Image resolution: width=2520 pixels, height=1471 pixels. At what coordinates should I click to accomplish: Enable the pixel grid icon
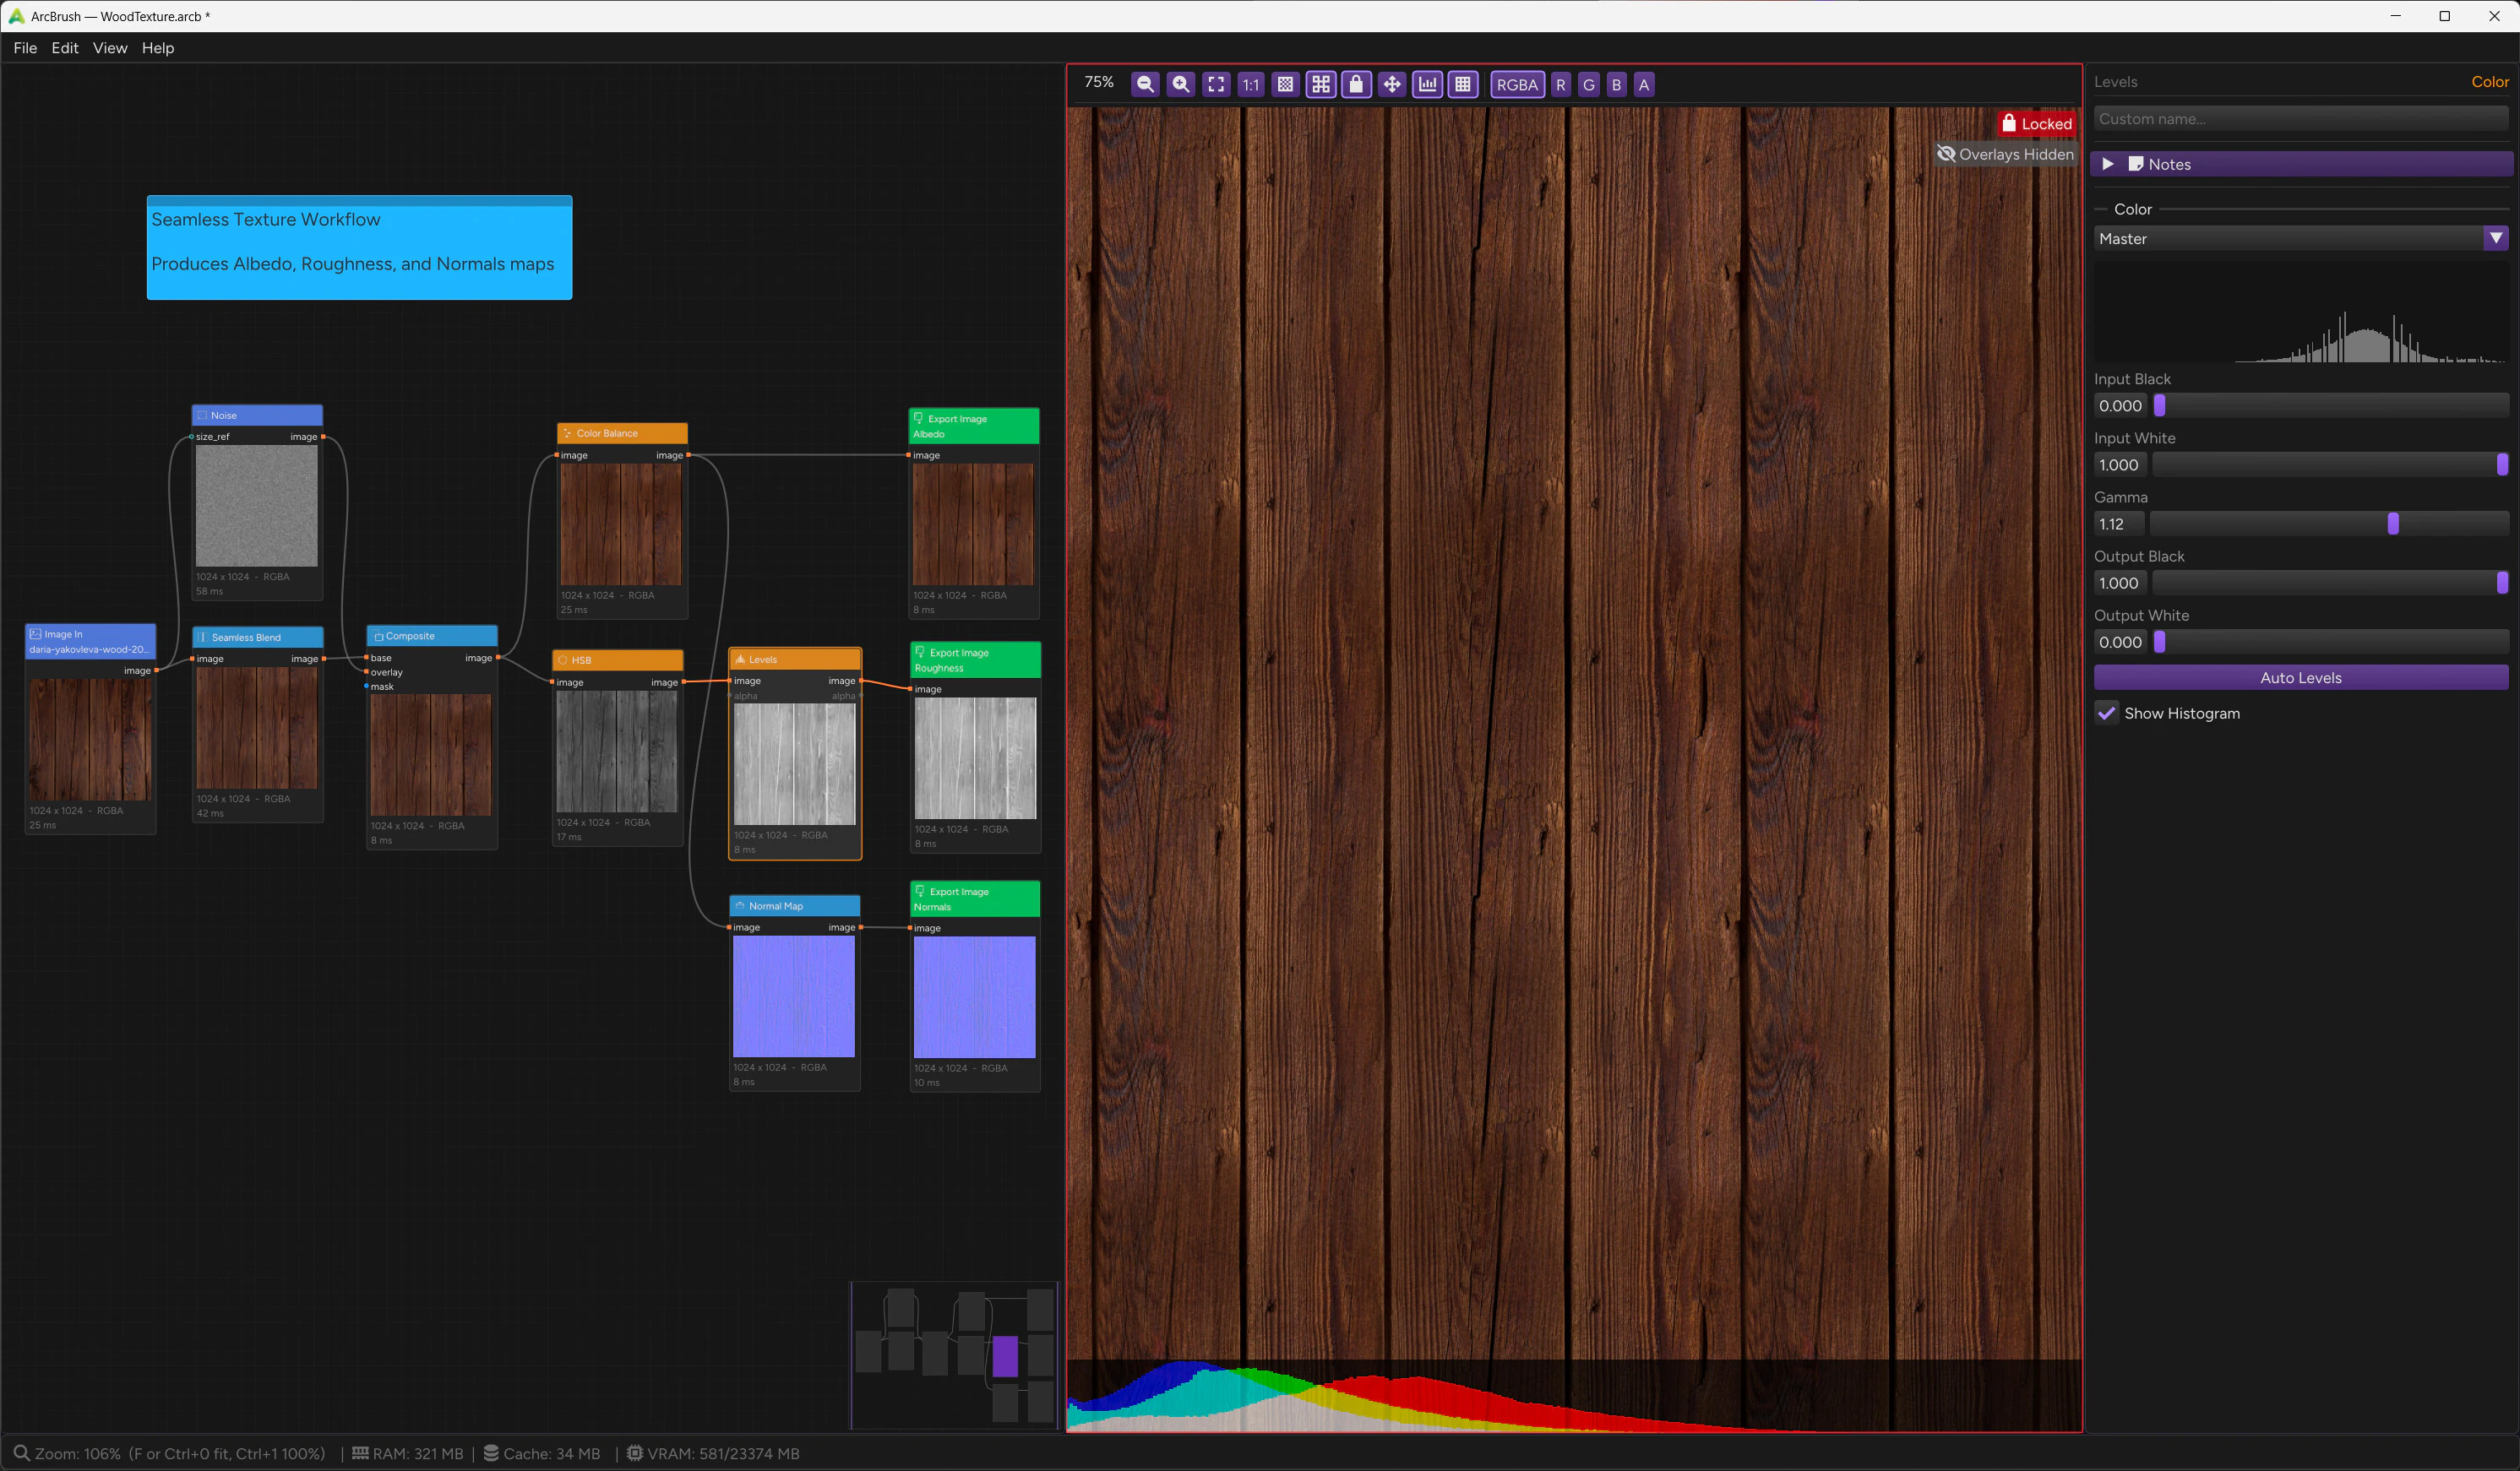(x=1463, y=84)
